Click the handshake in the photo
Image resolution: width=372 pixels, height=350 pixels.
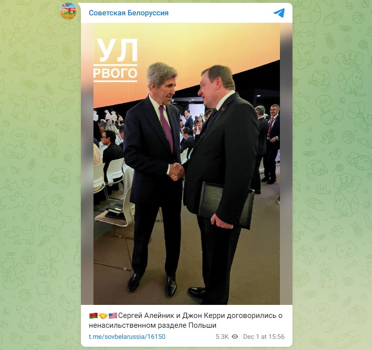[x=177, y=172]
